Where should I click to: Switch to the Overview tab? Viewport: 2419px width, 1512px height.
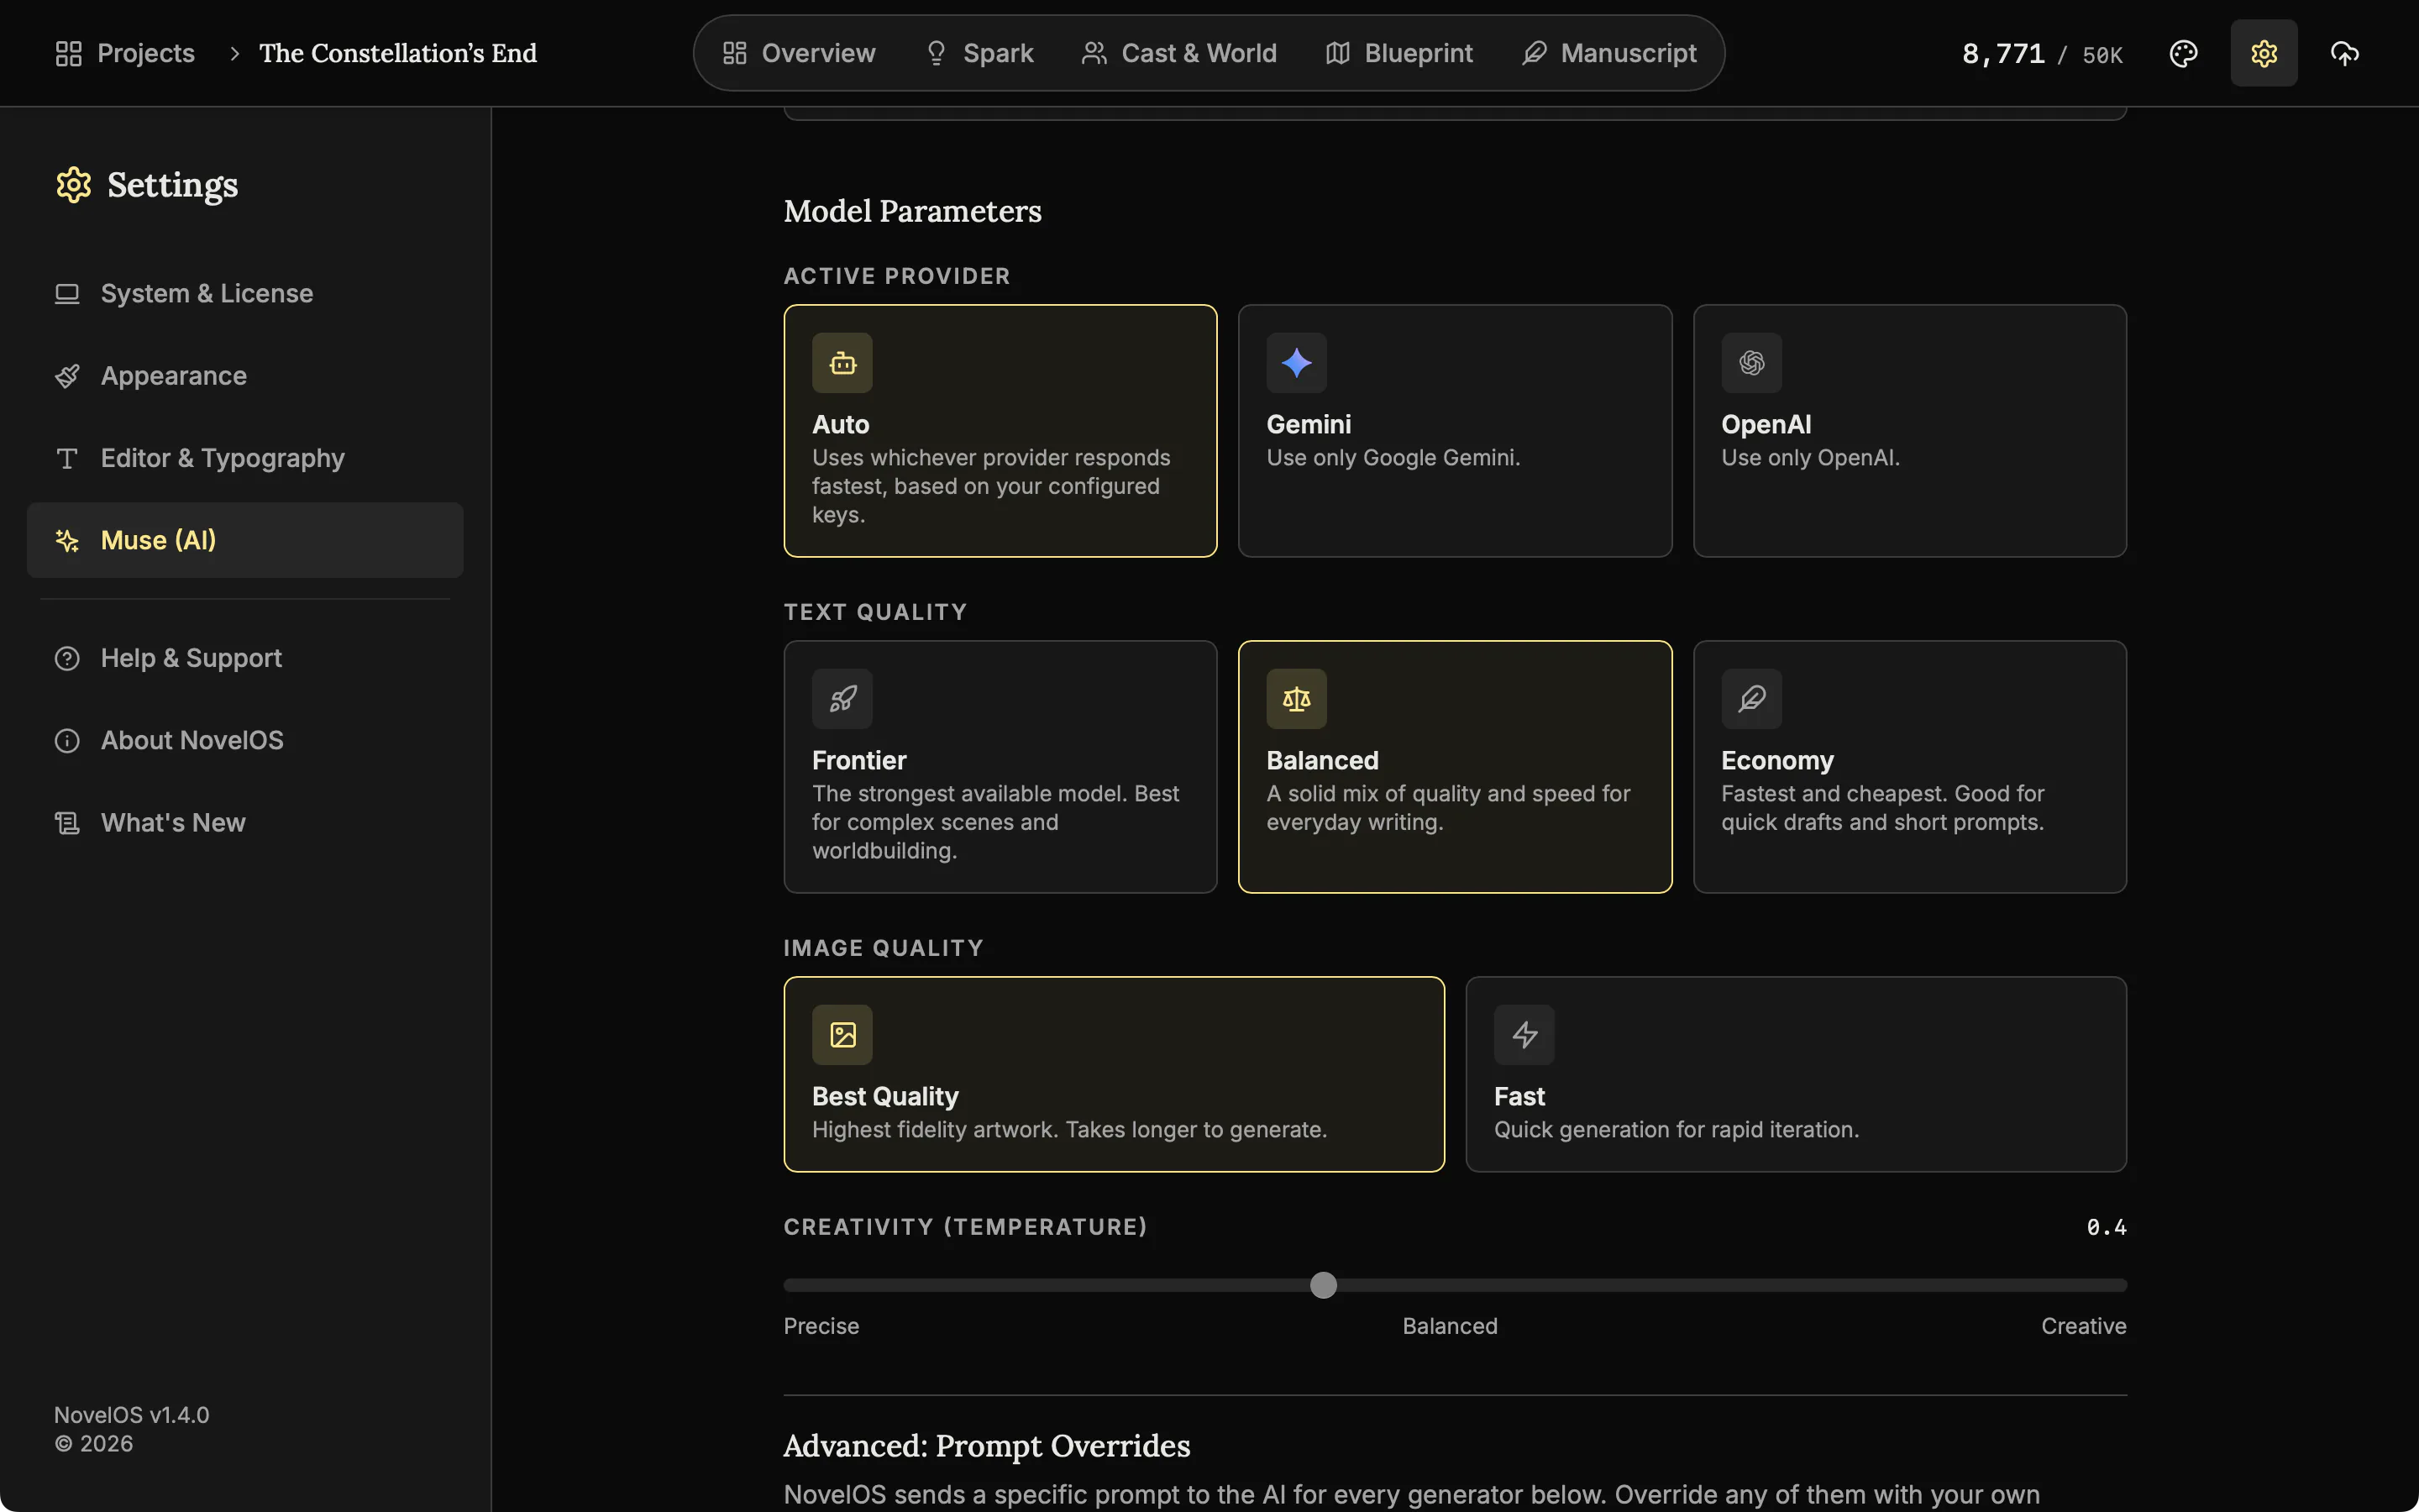(799, 53)
